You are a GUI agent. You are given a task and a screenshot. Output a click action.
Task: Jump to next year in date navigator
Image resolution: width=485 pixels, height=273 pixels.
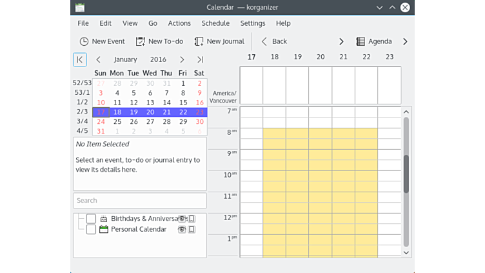tap(200, 59)
